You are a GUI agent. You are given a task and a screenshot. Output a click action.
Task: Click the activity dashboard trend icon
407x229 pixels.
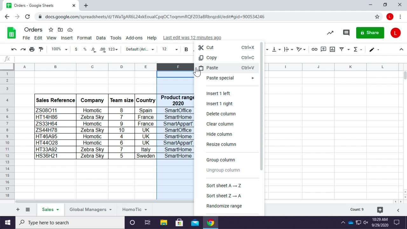coord(330,32)
